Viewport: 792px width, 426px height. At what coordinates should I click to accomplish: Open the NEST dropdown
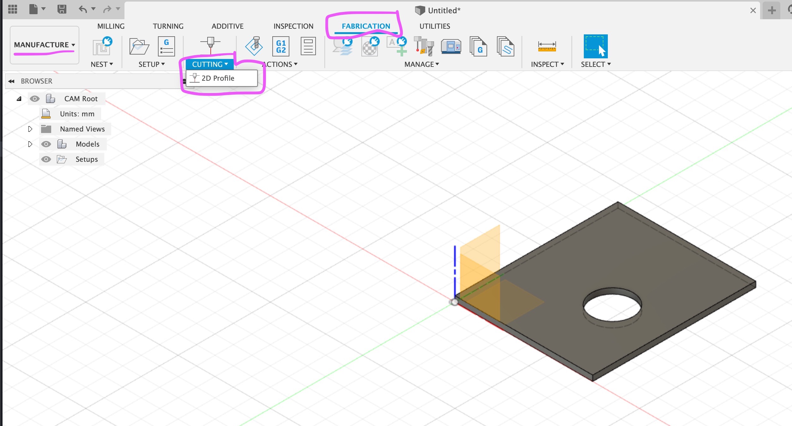click(102, 64)
